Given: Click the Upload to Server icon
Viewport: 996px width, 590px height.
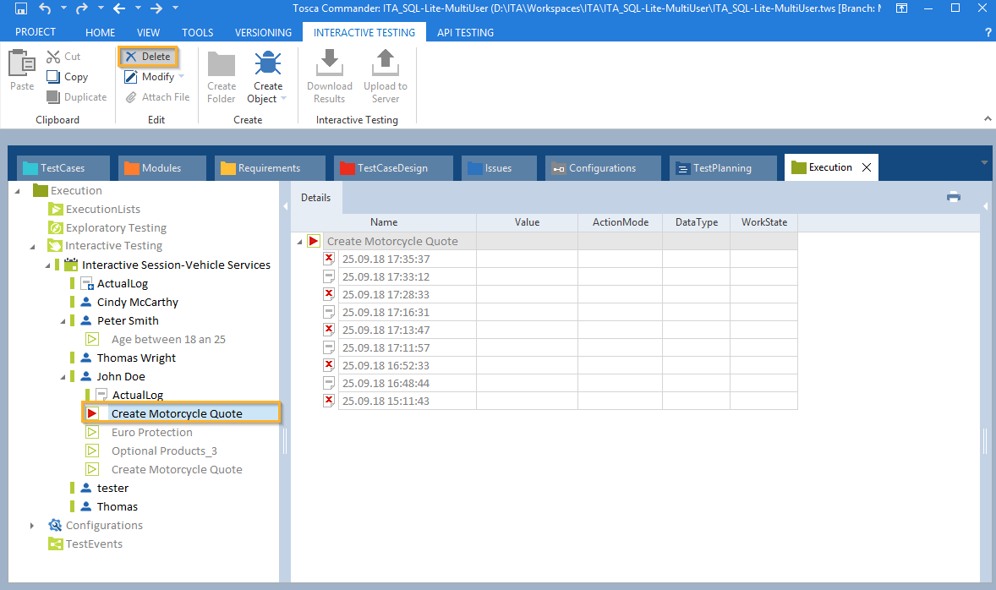Looking at the screenshot, I should point(385,64).
